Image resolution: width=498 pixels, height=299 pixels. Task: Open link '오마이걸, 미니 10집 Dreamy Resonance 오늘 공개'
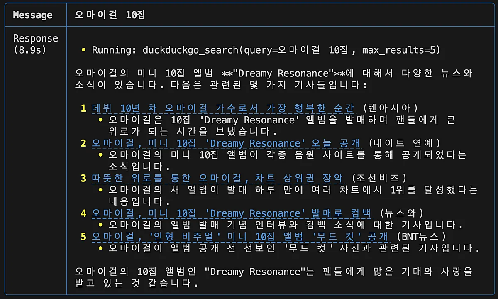pyautogui.click(x=226, y=143)
